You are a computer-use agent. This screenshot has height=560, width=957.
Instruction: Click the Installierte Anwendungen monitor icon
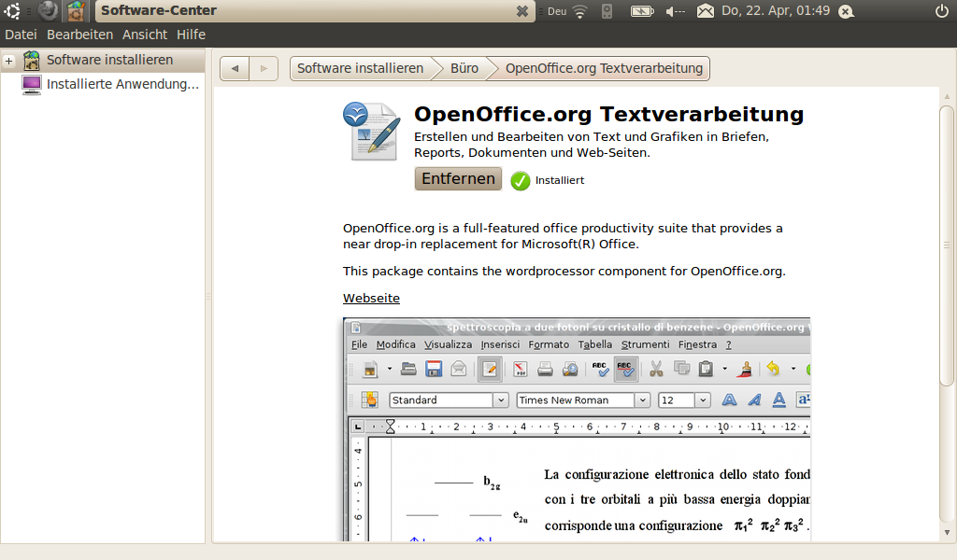[31, 84]
